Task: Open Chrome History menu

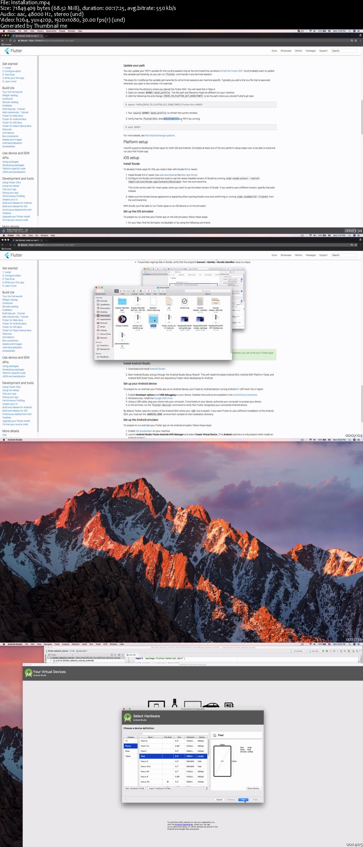Action: click(x=40, y=31)
